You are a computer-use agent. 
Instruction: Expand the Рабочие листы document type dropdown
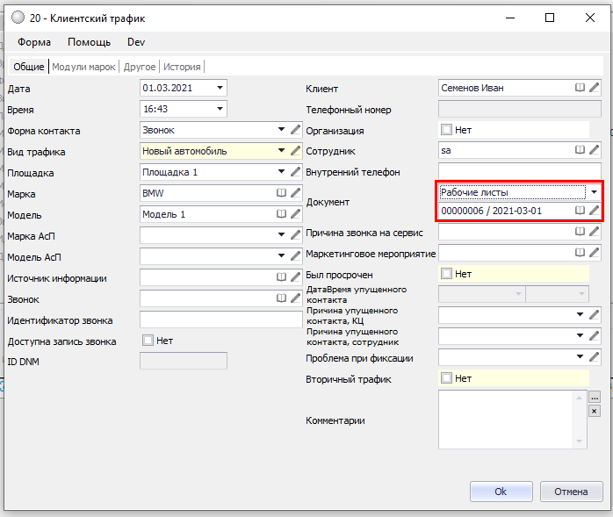click(594, 191)
